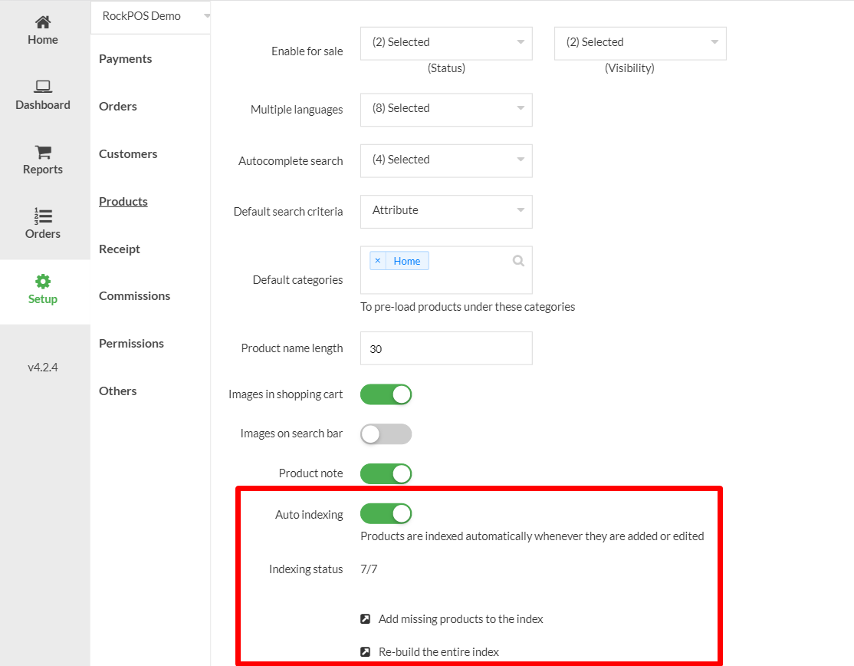
Task: Select the Setup gear icon
Action: coord(43,282)
